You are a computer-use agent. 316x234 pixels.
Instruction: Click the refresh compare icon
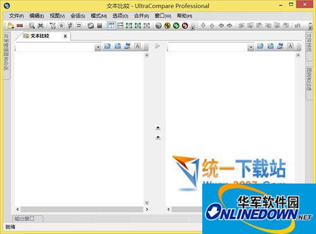pyautogui.click(x=90, y=26)
